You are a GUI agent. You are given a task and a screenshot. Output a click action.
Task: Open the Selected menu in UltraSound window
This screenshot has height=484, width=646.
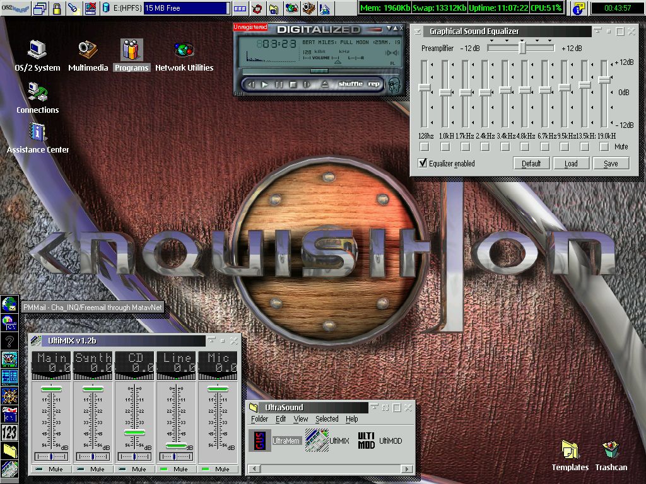tap(327, 419)
